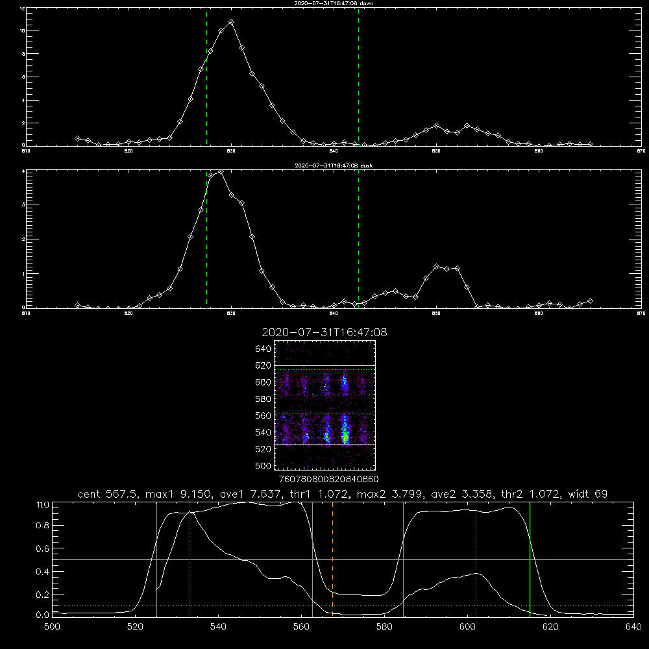This screenshot has width=649, height=649.
Task: Click the 640 y-axis label beside spectral image
Action: 263,349
